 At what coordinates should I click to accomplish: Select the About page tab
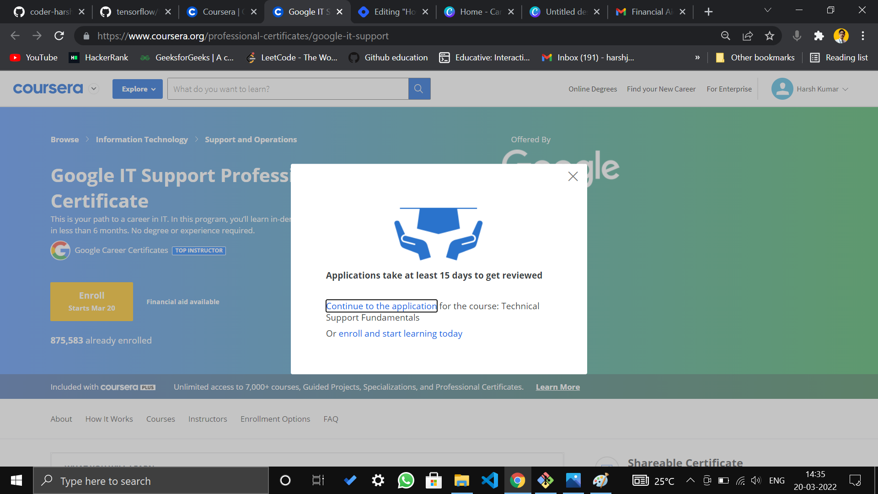pos(61,419)
